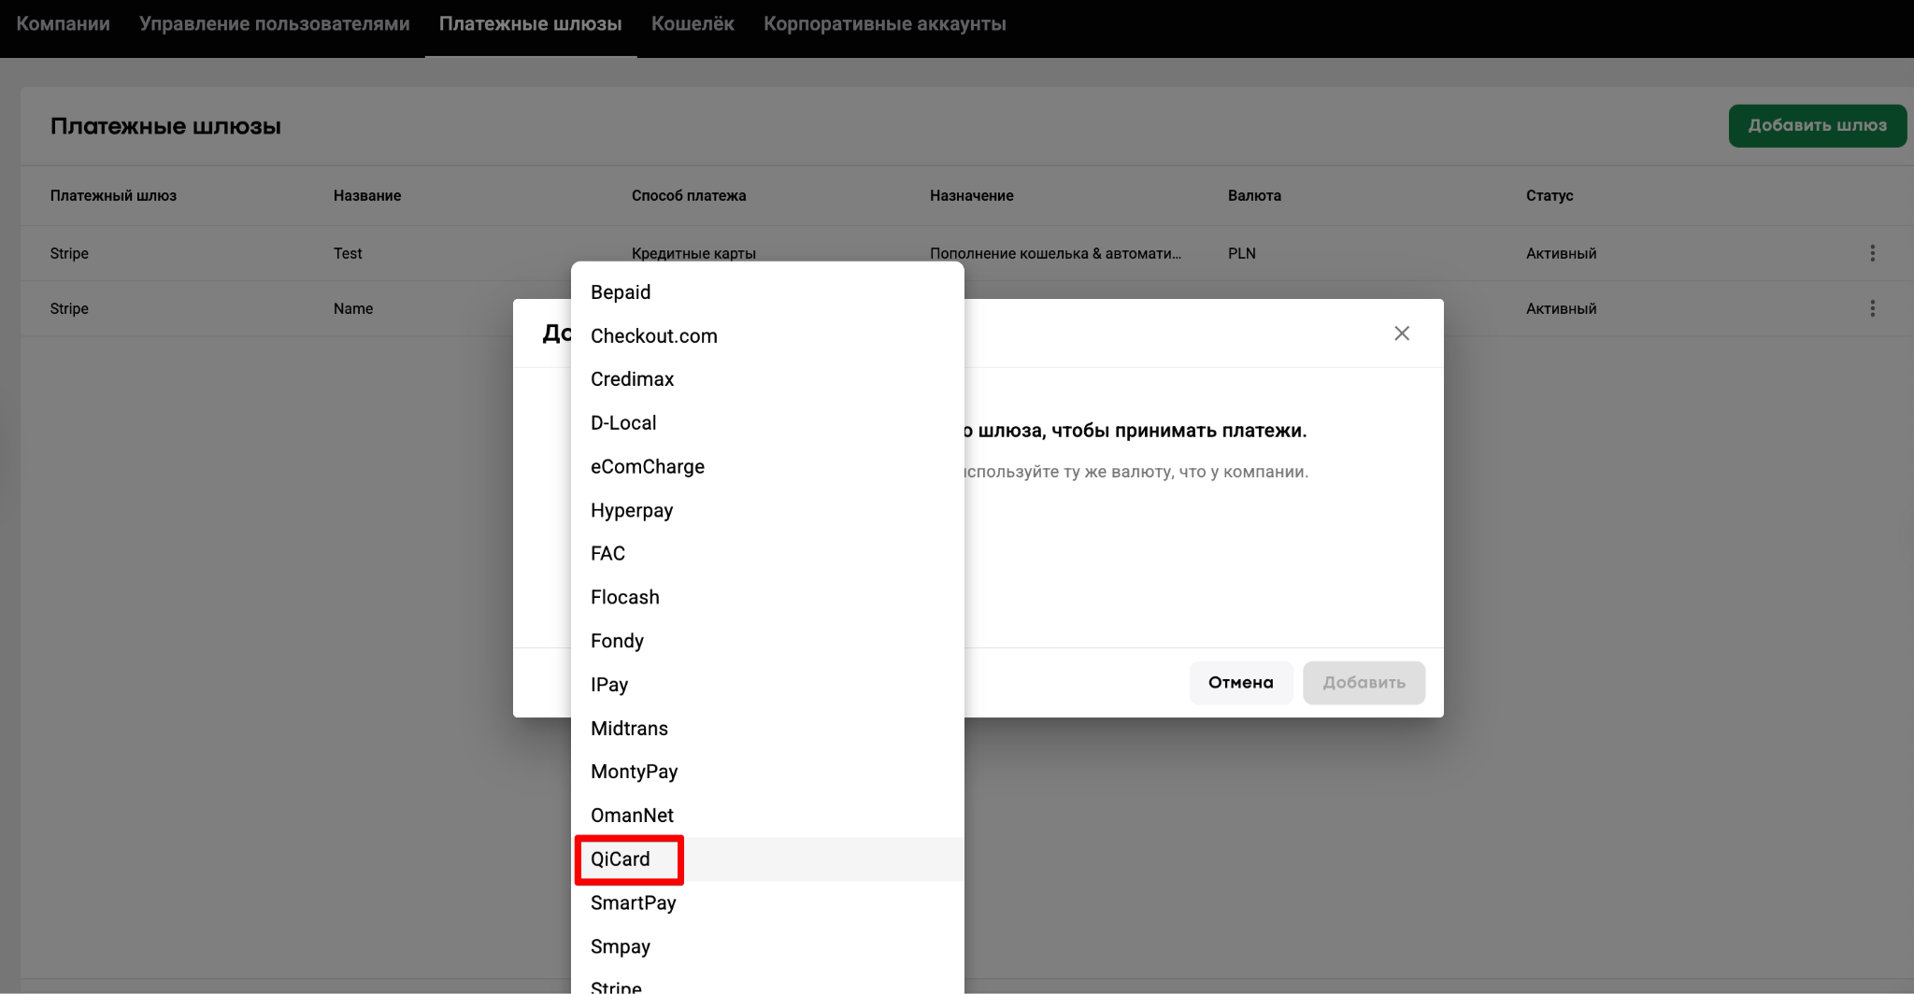Select MontyPay from the list

(x=767, y=772)
